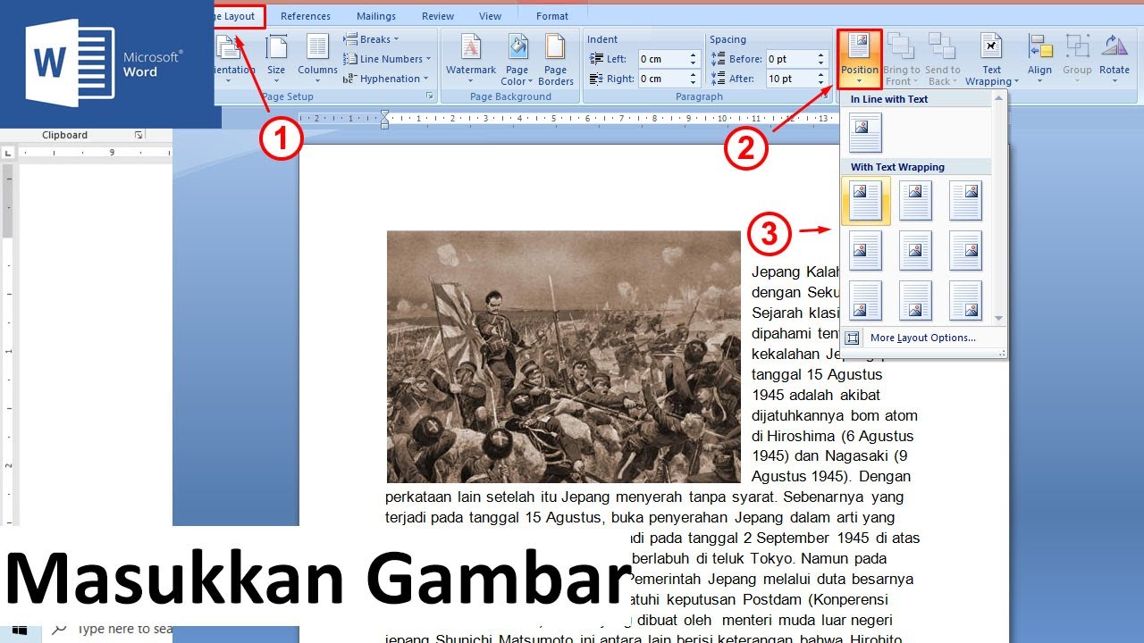
Task: Click the Indent Right value field
Action: click(662, 79)
